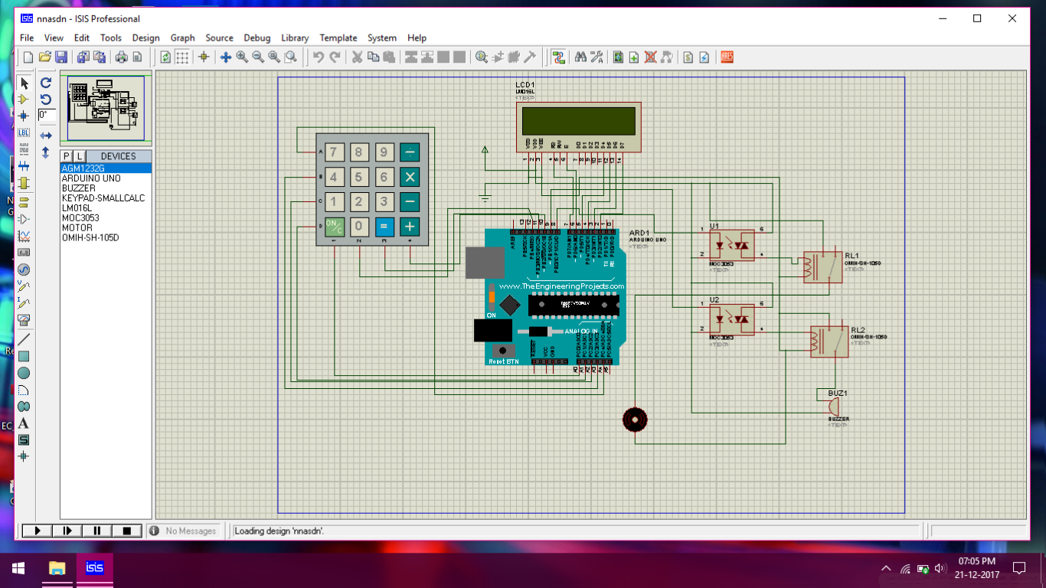1046x588 pixels.
Task: Open the ISIS window from the taskbar
Action: [94, 569]
